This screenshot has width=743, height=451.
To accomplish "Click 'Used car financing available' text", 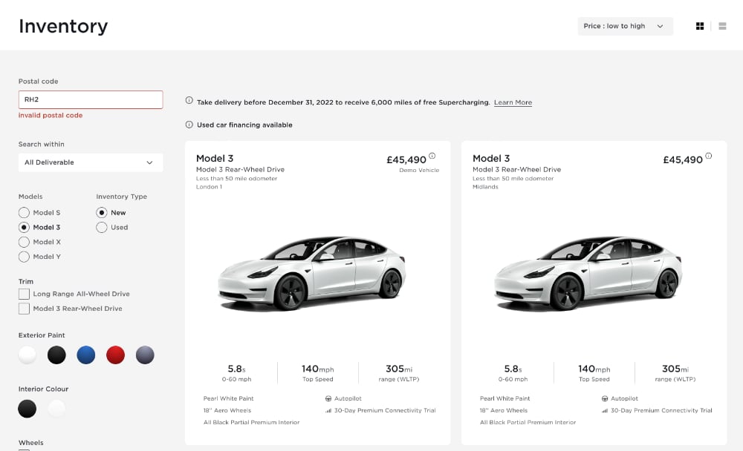I will tap(244, 125).
